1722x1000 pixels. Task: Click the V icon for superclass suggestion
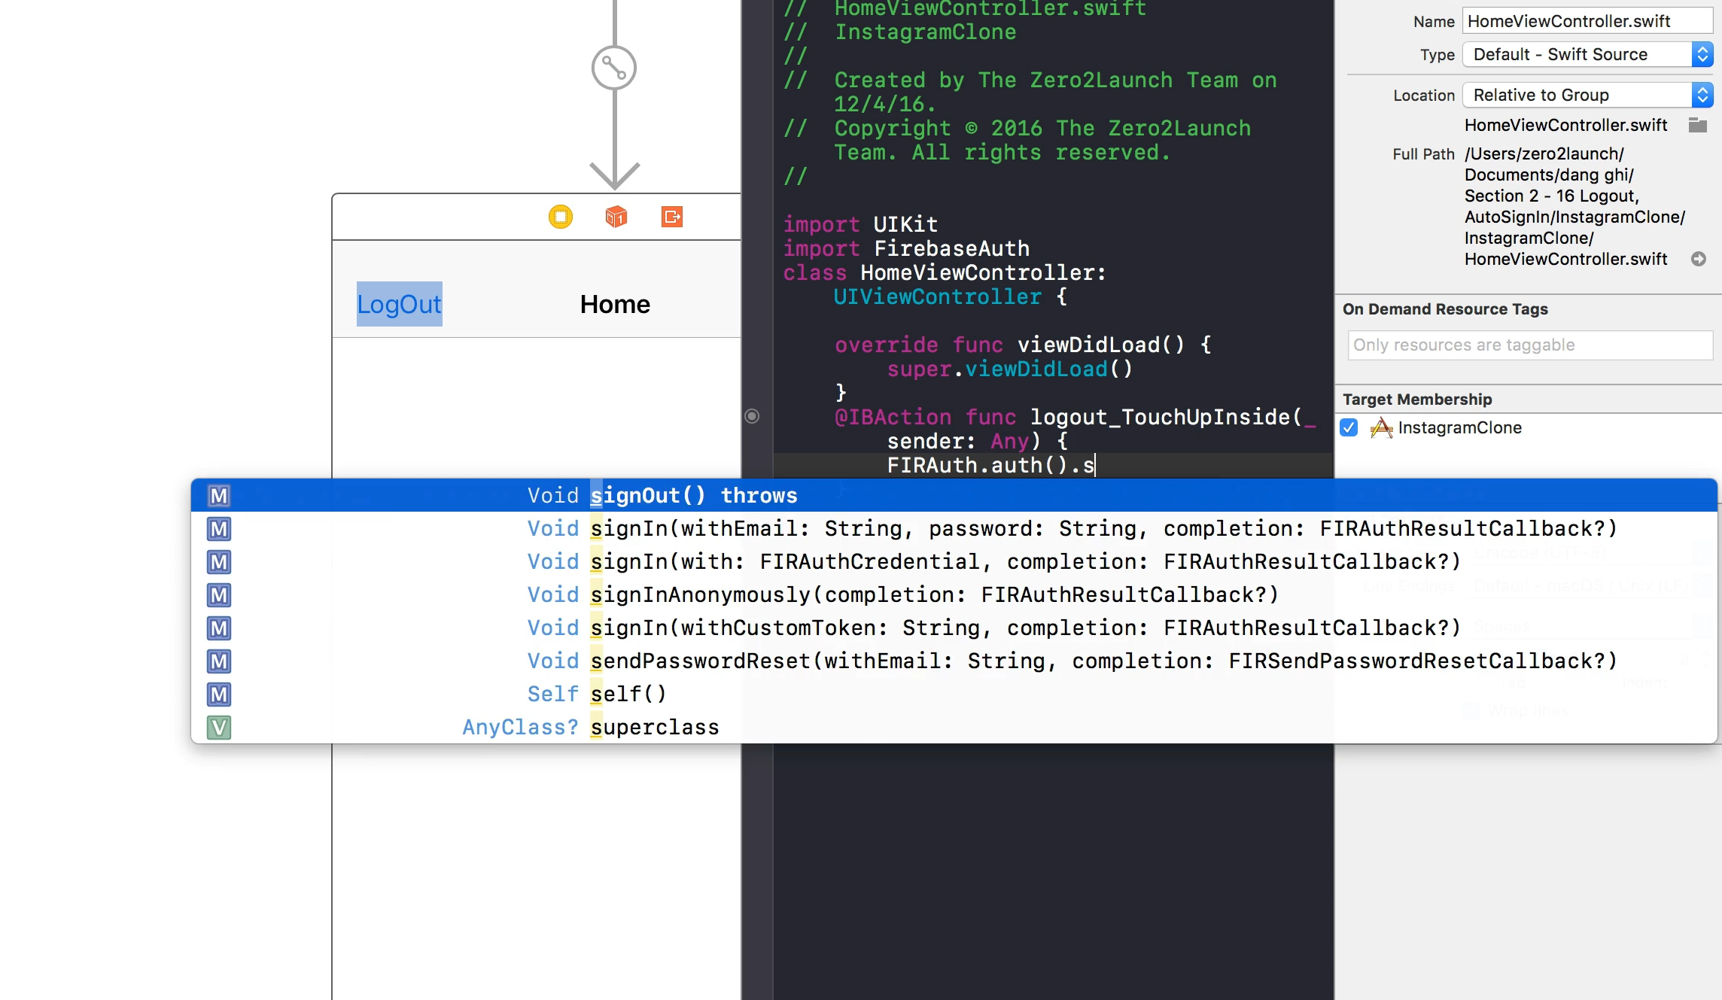[x=219, y=728]
